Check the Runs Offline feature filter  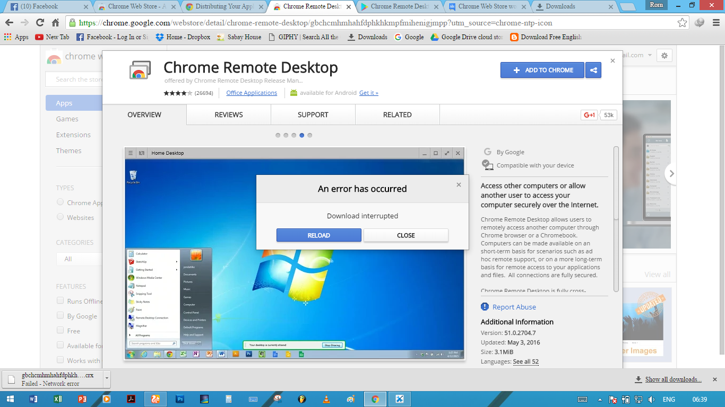pos(60,301)
